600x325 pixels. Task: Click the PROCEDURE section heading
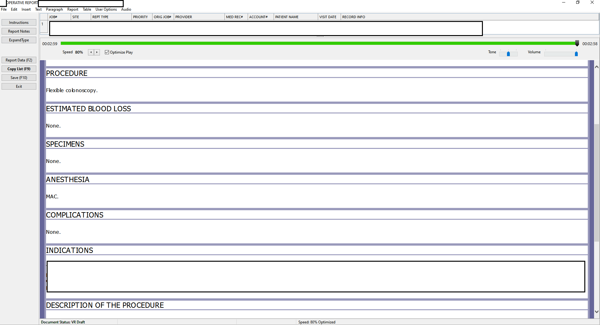pos(67,73)
